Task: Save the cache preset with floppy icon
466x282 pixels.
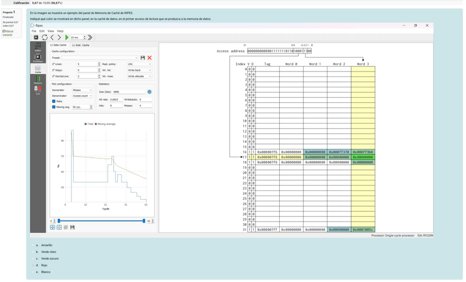Action: (x=143, y=58)
